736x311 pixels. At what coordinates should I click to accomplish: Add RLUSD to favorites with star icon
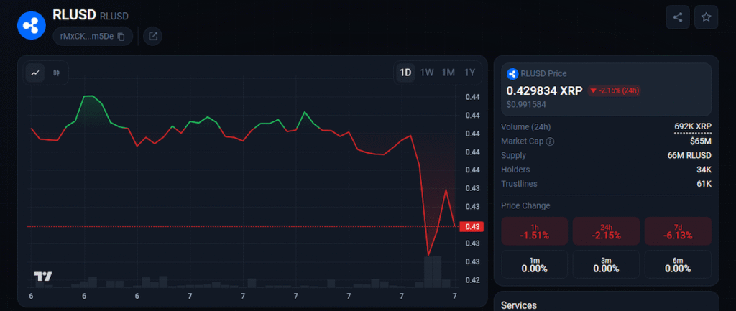(x=706, y=17)
